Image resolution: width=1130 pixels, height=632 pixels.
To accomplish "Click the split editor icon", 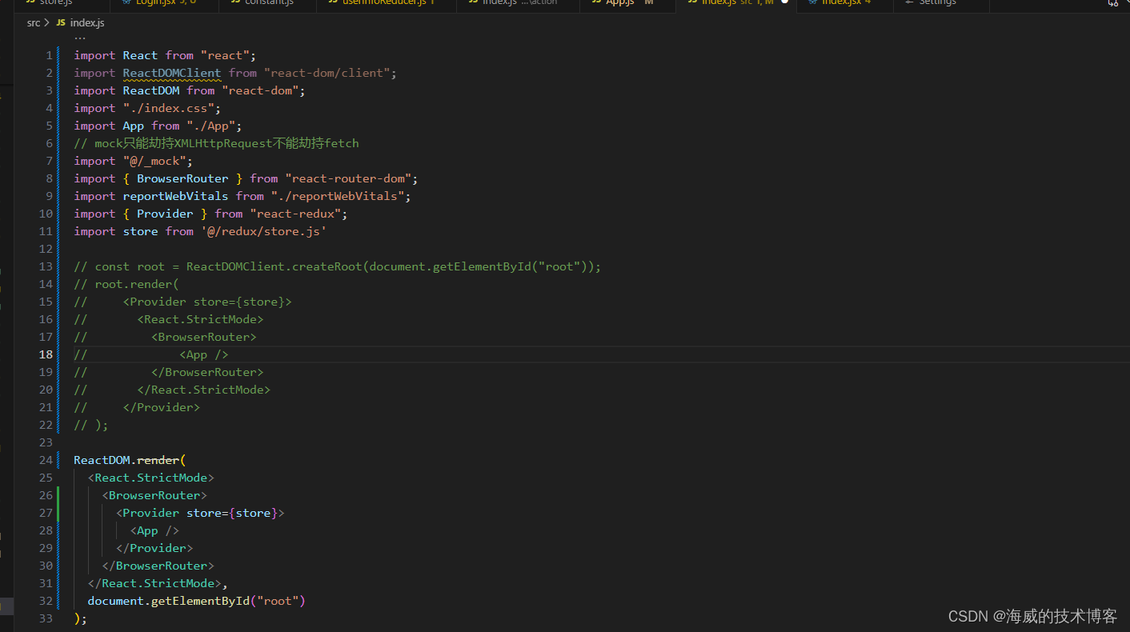I will [x=1112, y=3].
